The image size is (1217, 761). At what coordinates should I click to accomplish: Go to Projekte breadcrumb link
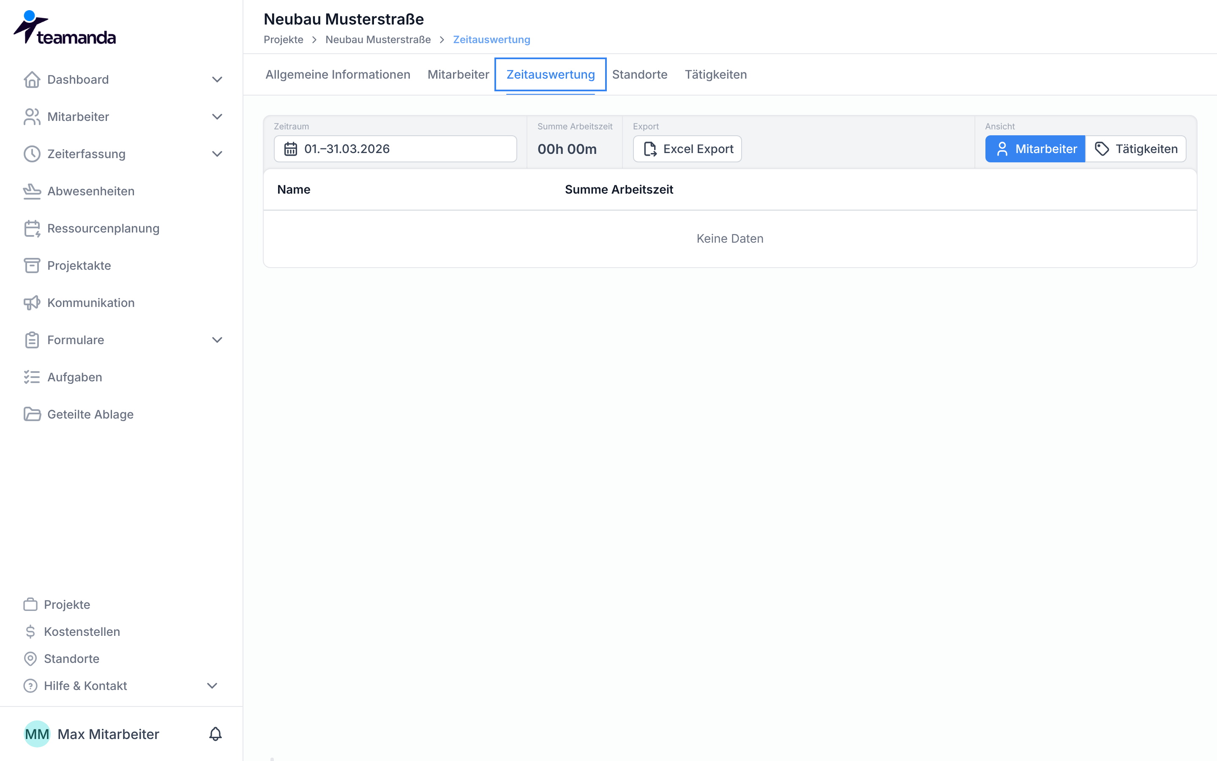tap(284, 40)
